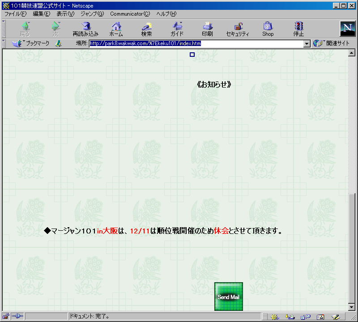Print the page with 印刷
358x322 pixels.
[x=207, y=29]
